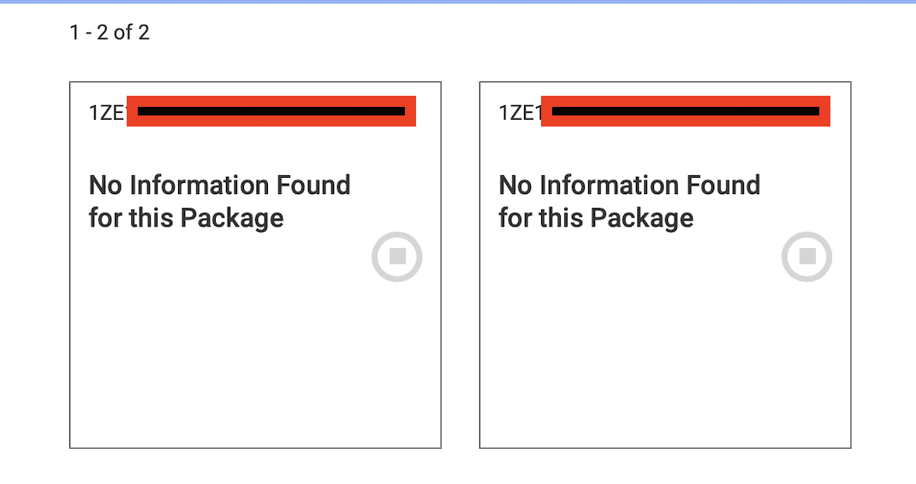Select the square inside left card's status circle
This screenshot has width=916, height=484.
tap(397, 257)
